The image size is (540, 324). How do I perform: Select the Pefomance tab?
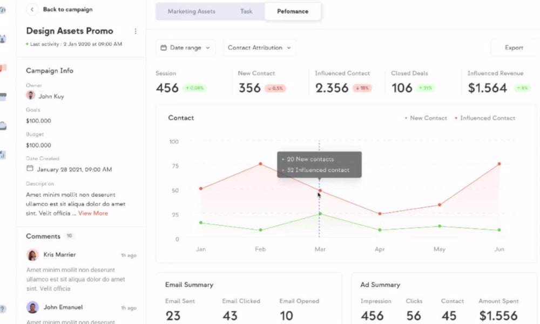(x=293, y=11)
